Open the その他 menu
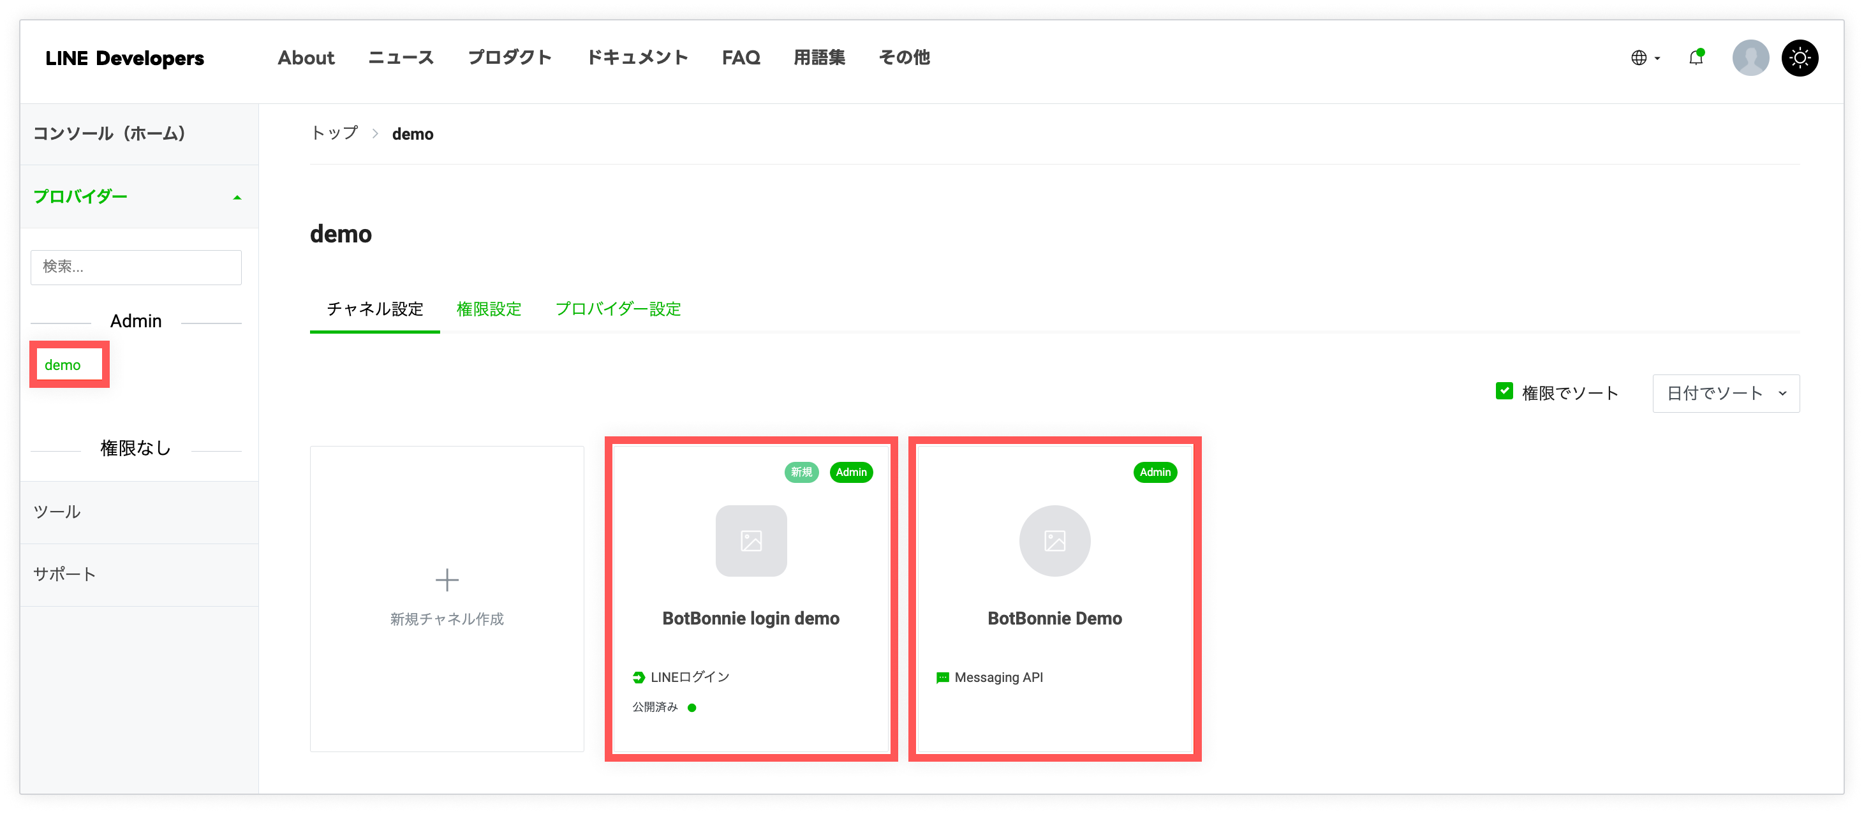Viewport: 1864px width, 814px height. [904, 58]
